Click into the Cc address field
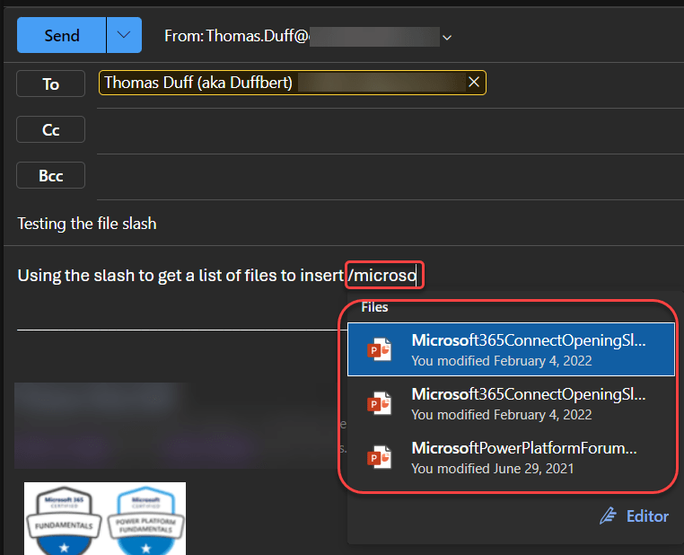Screen dimensions: 684x555 (359, 129)
